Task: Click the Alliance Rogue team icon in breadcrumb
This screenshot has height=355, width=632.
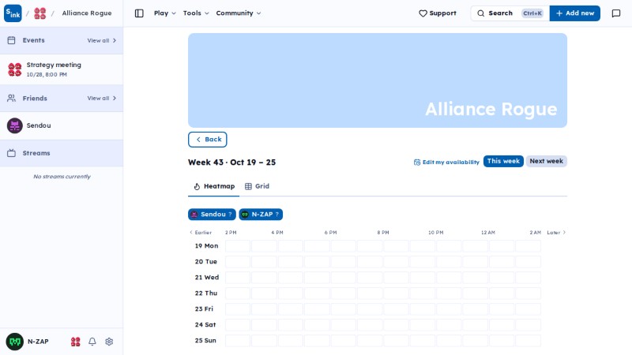Action: click(x=40, y=13)
